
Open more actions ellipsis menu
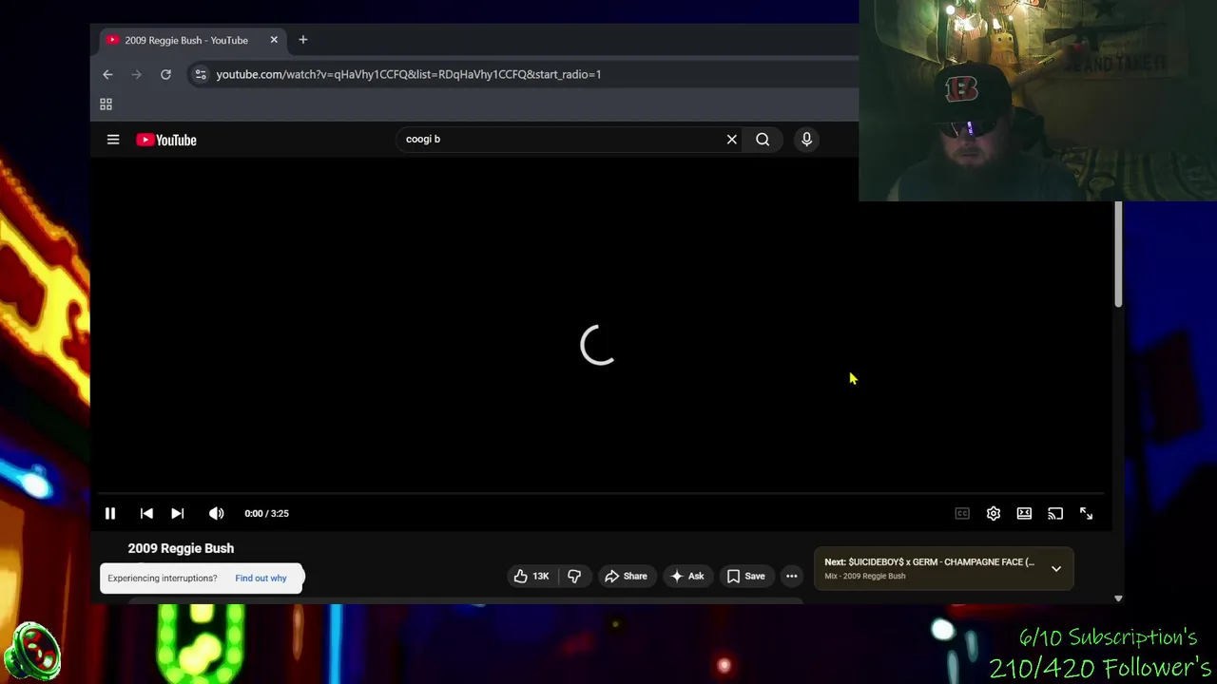791,576
